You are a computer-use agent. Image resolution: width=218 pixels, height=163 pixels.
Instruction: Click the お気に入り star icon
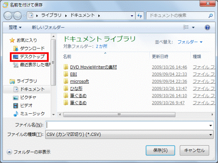tap(12, 40)
